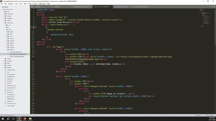Screen dimensions: 216x121
Task: Click the parent folder icon
Action: pyautogui.click(x=8, y=43)
